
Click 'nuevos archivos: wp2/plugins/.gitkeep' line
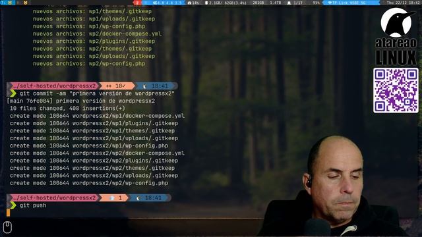[94, 41]
